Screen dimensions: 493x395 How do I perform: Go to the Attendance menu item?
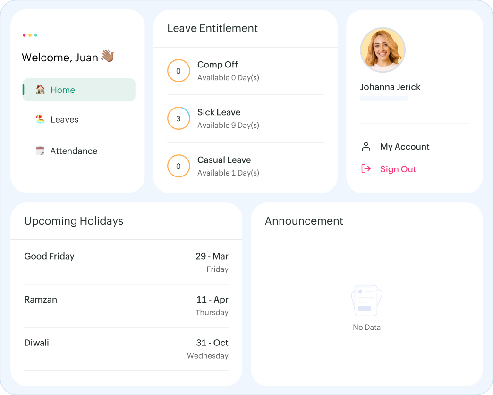74,151
